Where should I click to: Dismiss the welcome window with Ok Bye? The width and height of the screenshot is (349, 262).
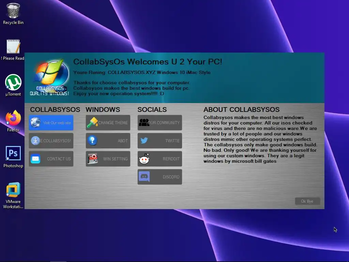307,201
